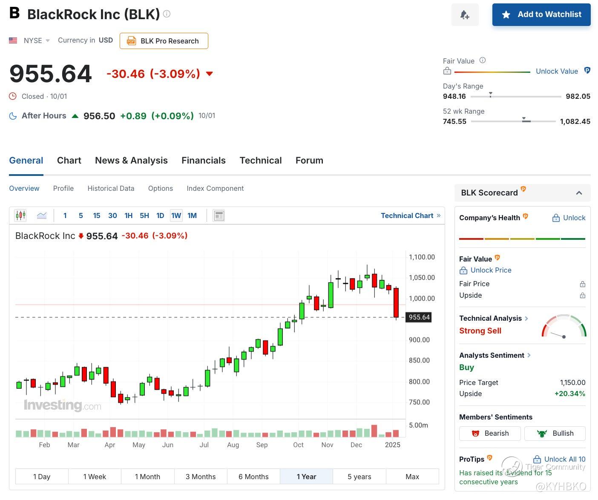Set chart interval to 30 minutes
The height and width of the screenshot is (500, 598).
click(112, 216)
